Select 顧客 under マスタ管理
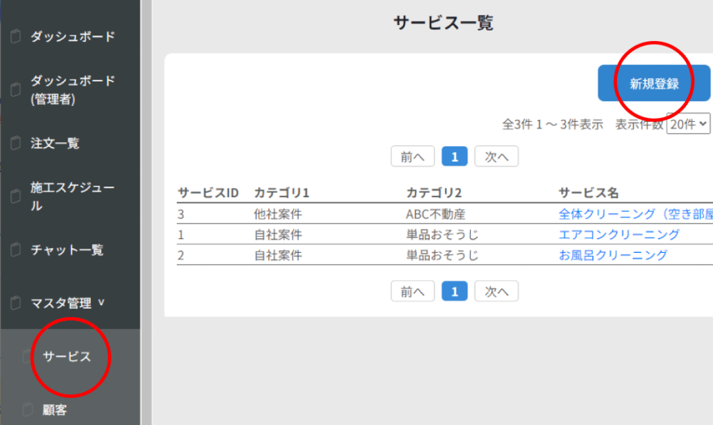This screenshot has height=425, width=713. click(x=55, y=410)
